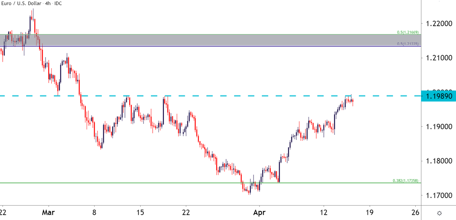Click the 1.17000 price axis label
This screenshot has height=220, width=456.
[439, 195]
